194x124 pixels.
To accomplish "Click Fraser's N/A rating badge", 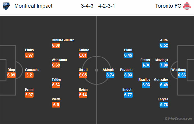I will (146, 65).
